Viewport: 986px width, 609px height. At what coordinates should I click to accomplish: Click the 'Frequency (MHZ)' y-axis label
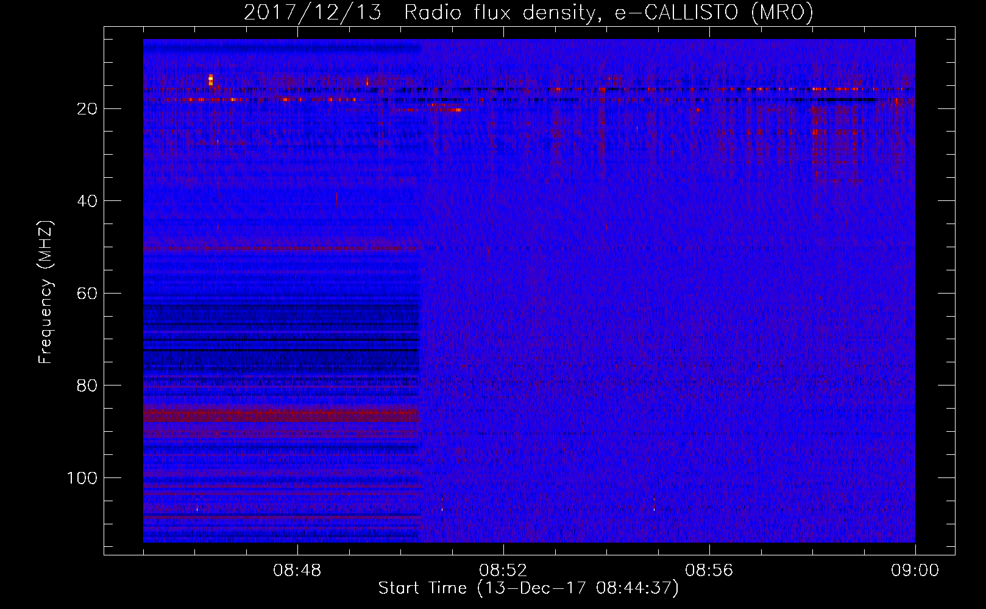(x=46, y=292)
